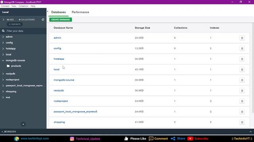
Task: Mark connection as Favorite
Action: 15,24
